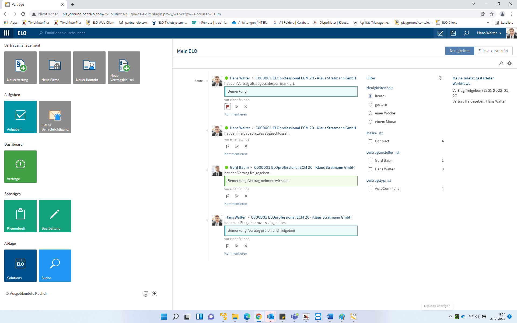
Task: Remove the Freigabeprozess eingeleitet entry with X
Action: tap(246, 246)
